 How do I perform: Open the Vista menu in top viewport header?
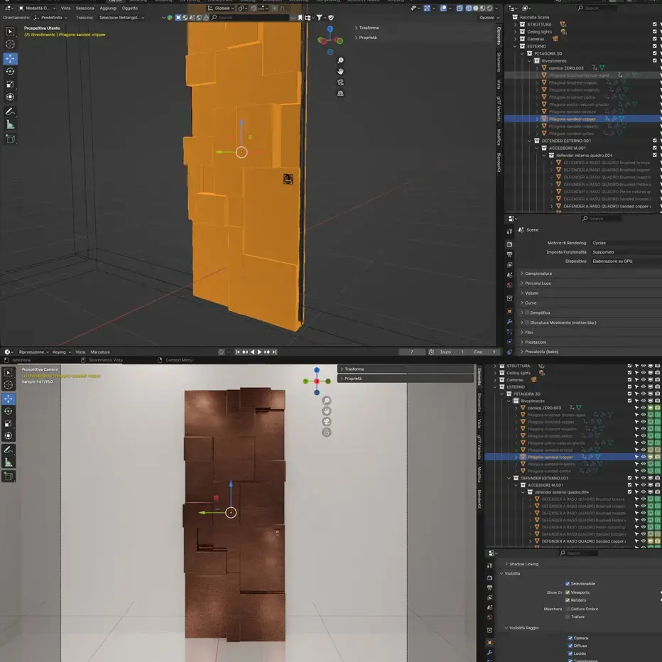click(65, 8)
